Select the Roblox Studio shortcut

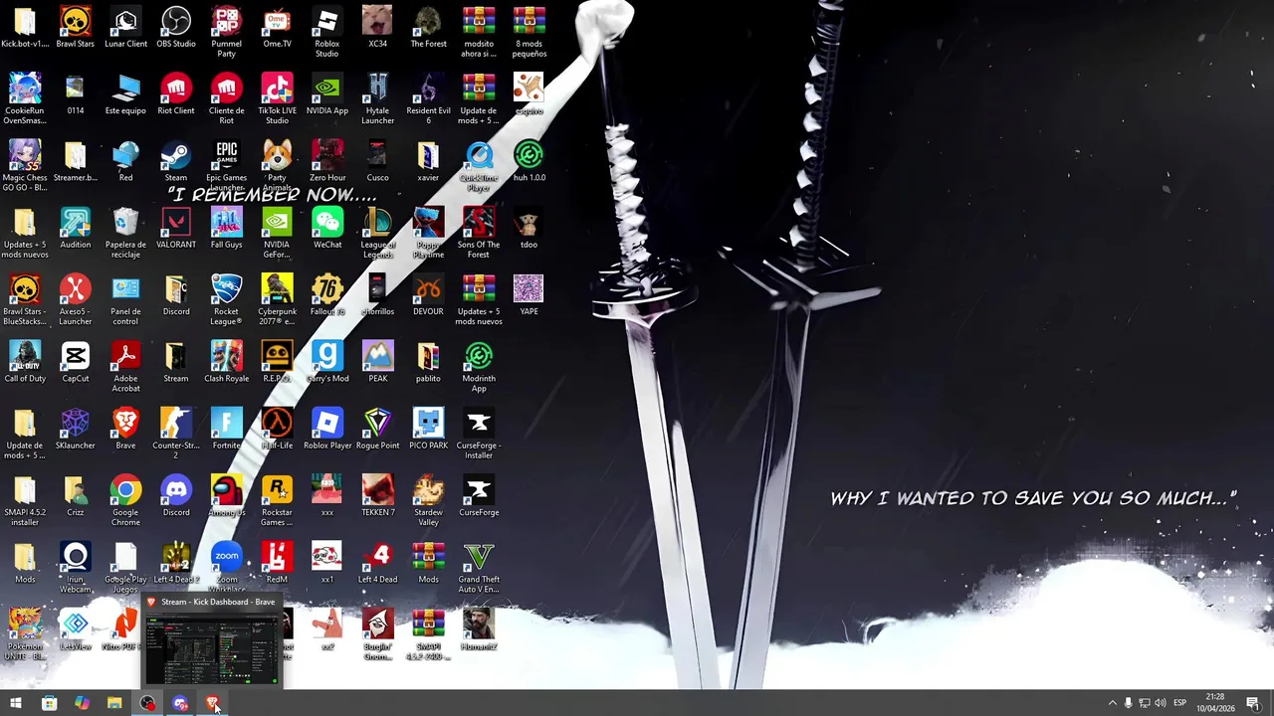point(327,32)
